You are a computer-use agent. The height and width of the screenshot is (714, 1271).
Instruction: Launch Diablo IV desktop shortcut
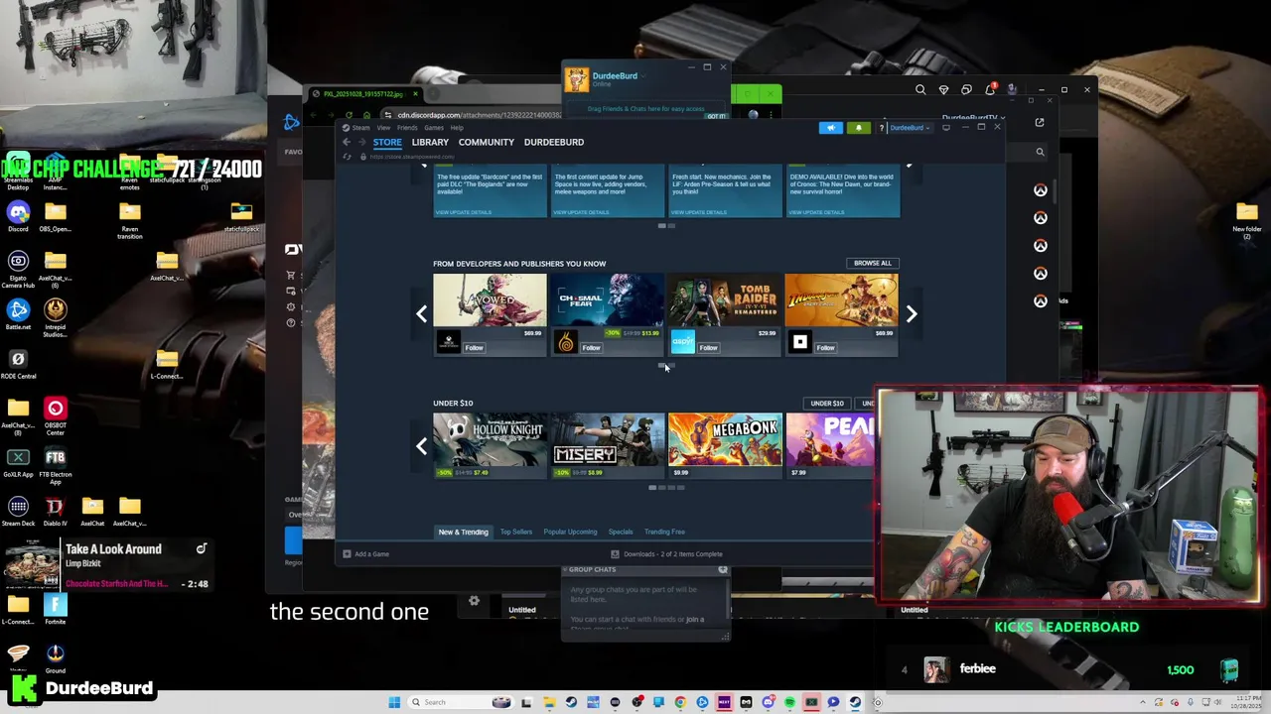point(55,512)
